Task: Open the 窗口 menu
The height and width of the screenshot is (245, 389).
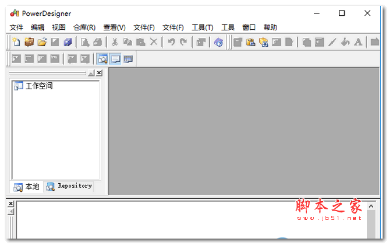Action: click(249, 27)
